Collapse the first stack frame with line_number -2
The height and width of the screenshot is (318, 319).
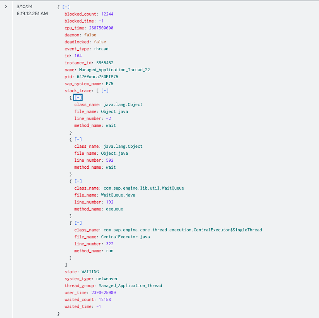pos(78,97)
